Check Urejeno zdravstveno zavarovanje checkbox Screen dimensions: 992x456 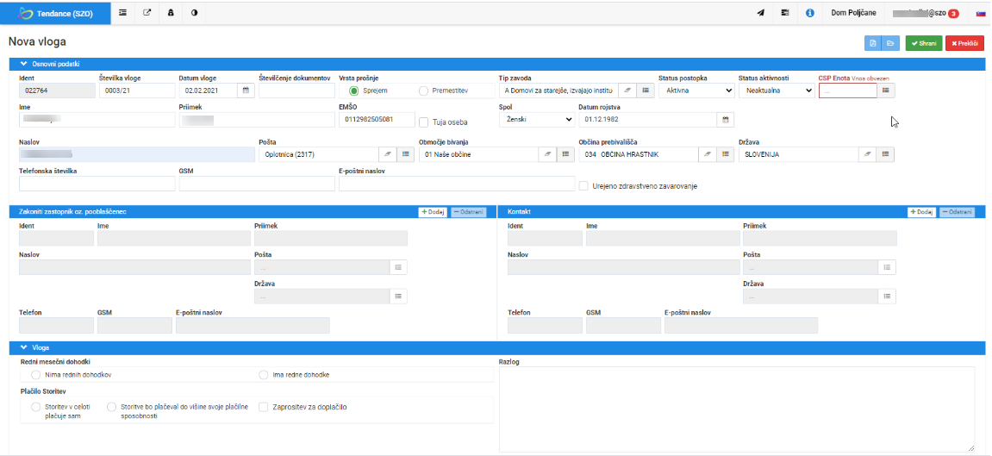coord(584,186)
